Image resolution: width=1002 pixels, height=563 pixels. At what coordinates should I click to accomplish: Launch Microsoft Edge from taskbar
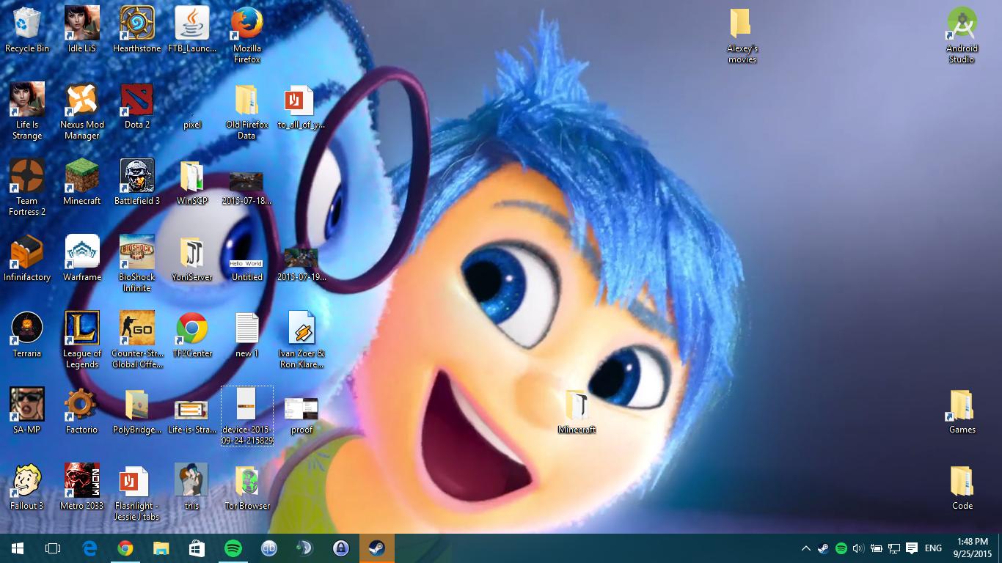89,548
